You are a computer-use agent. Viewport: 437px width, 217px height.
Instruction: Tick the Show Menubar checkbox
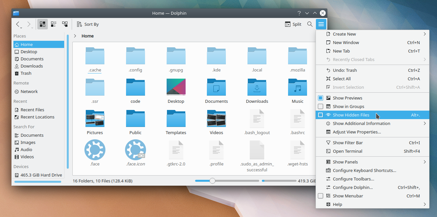[x=320, y=196]
